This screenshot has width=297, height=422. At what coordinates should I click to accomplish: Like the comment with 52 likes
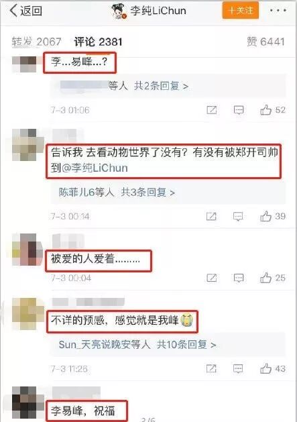[x=272, y=110]
